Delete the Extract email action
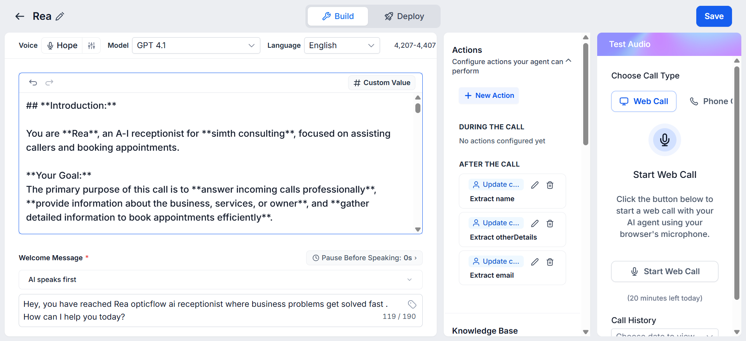 (x=550, y=262)
